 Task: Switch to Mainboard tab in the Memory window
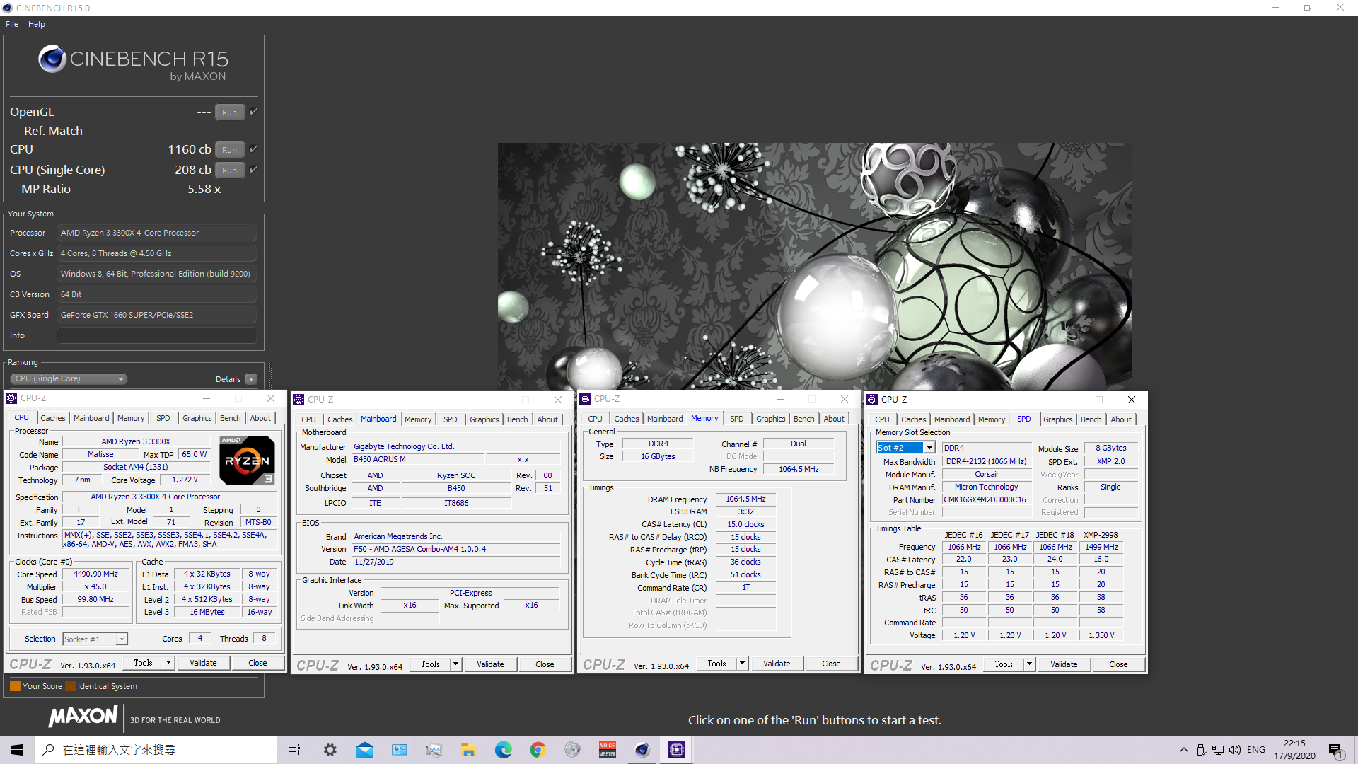coord(665,419)
